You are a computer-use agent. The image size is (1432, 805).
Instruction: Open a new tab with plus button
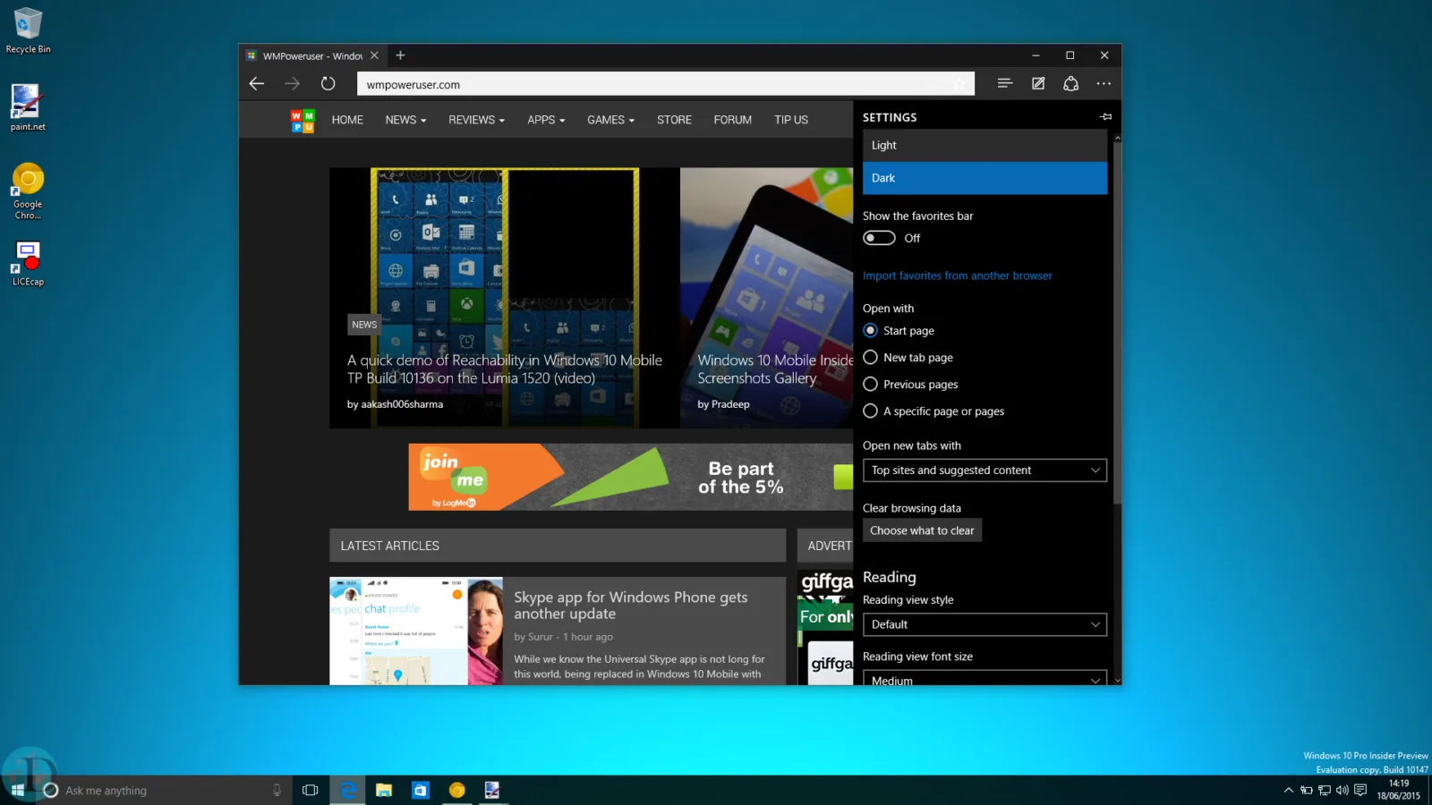(x=400, y=55)
